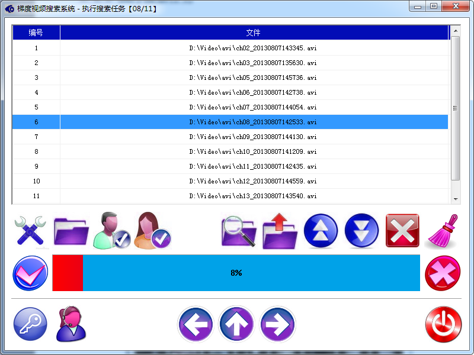Select row ch09_20130807144130.avi

click(230, 137)
